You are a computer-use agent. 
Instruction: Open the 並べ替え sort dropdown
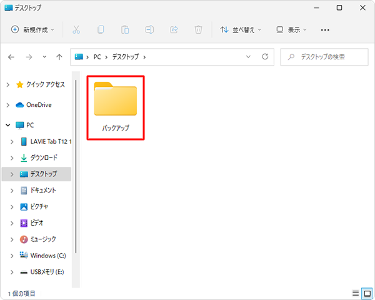[x=241, y=29]
